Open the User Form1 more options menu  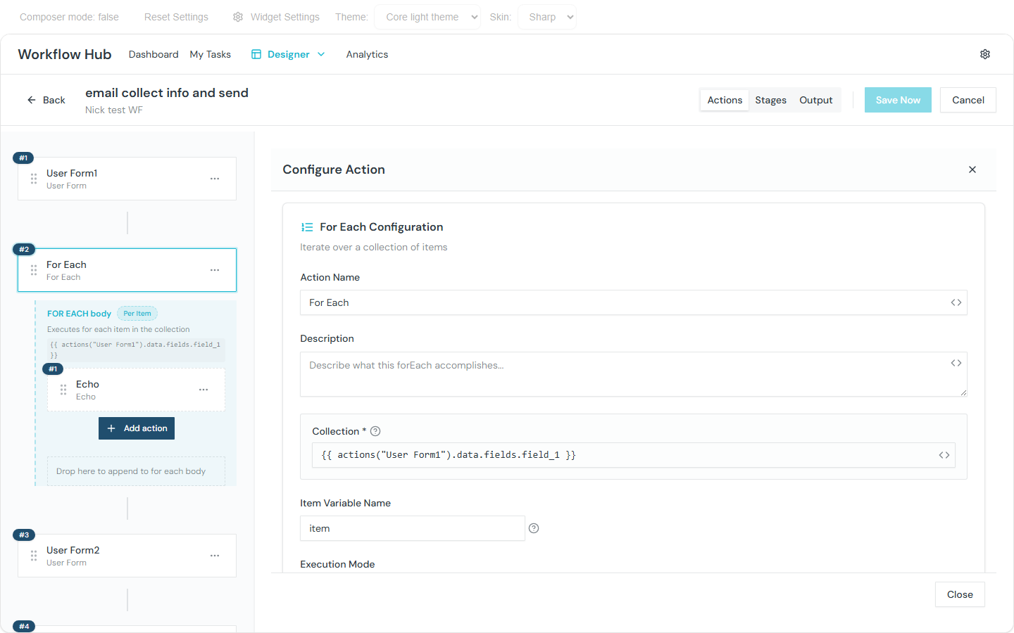point(215,179)
